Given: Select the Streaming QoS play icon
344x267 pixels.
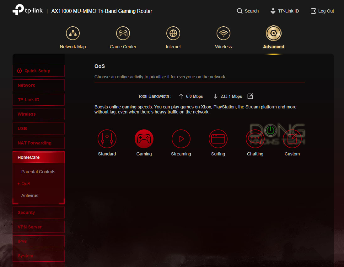Looking at the screenshot, I should pyautogui.click(x=181, y=139).
